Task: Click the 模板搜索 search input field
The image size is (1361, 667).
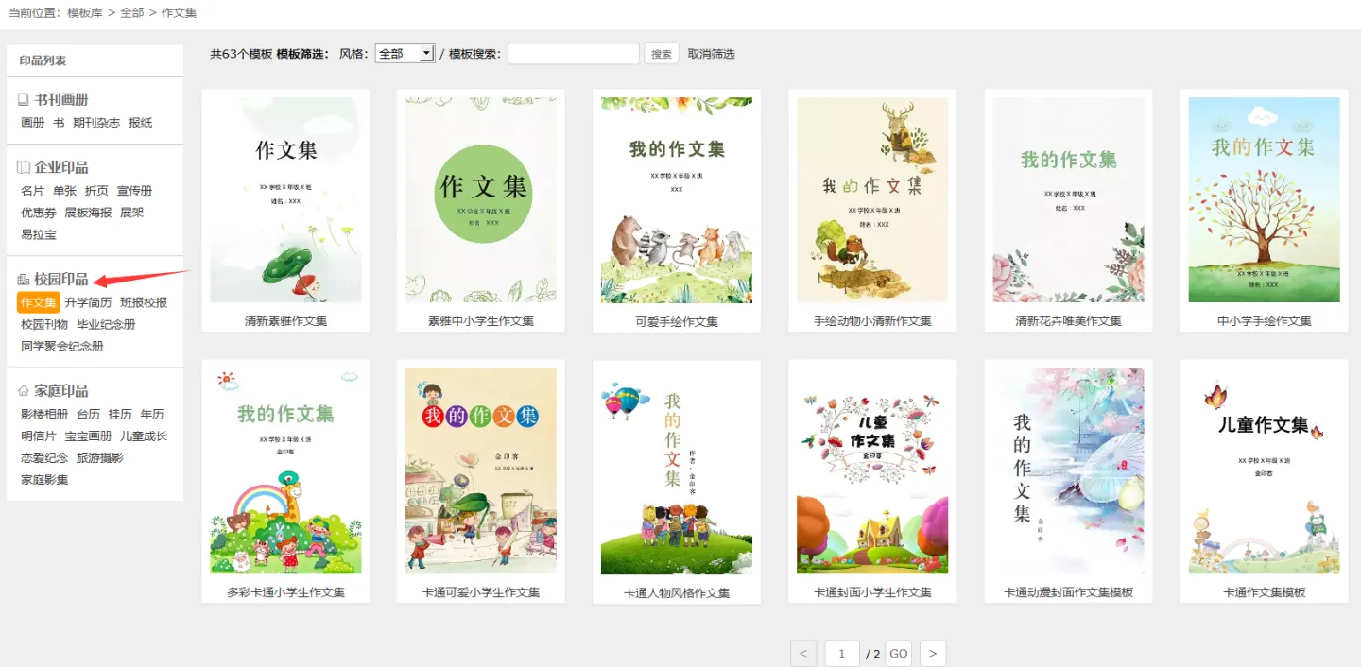Action: pyautogui.click(x=574, y=54)
